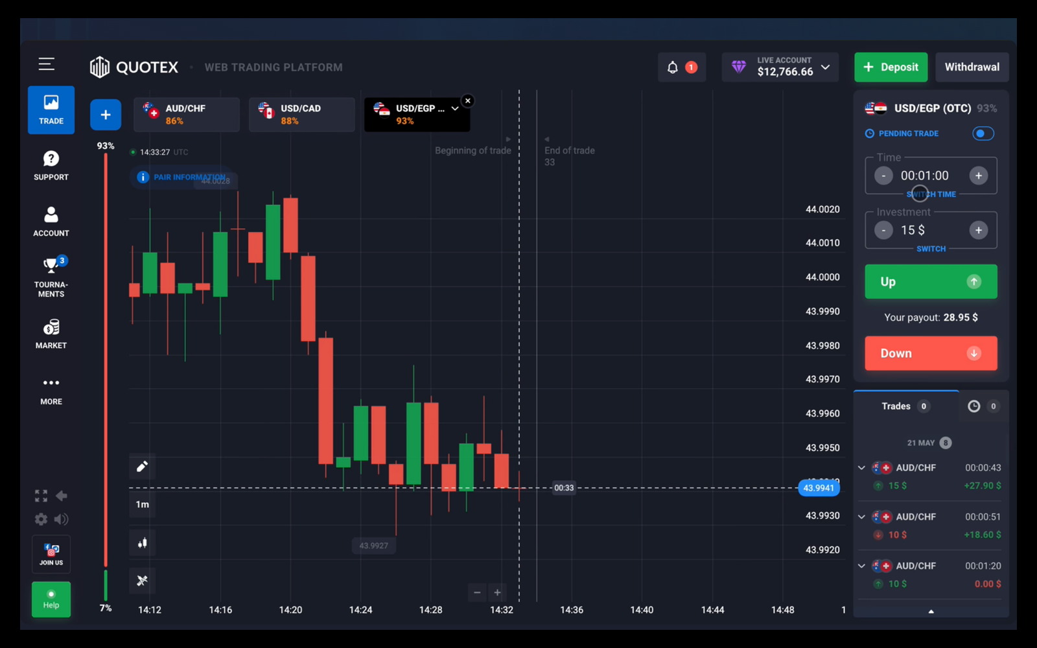Click the SWITCH TIME link
Viewport: 1037px width, 648px height.
click(x=931, y=194)
